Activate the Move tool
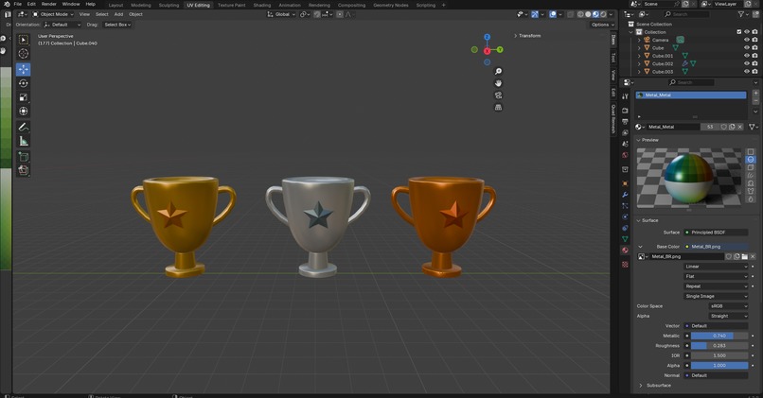This screenshot has width=763, height=398. coord(24,70)
